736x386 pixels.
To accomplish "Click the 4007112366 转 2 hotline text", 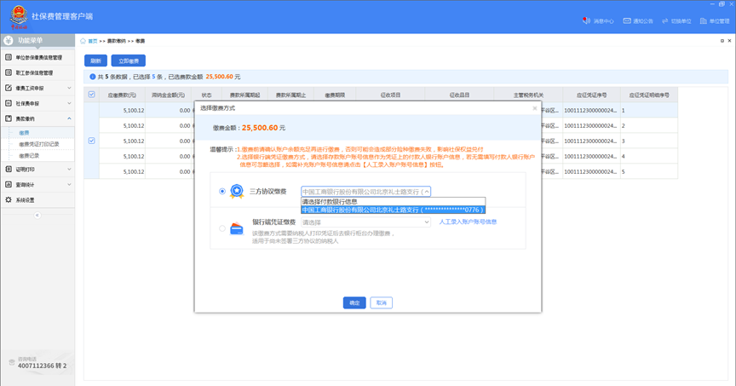I will pyautogui.click(x=43, y=366).
